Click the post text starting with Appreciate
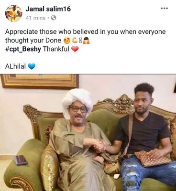Viewport: 176px width, 191px height. 85,36
